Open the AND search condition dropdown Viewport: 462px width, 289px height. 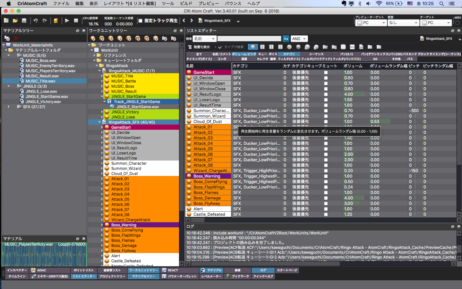tap(299, 39)
